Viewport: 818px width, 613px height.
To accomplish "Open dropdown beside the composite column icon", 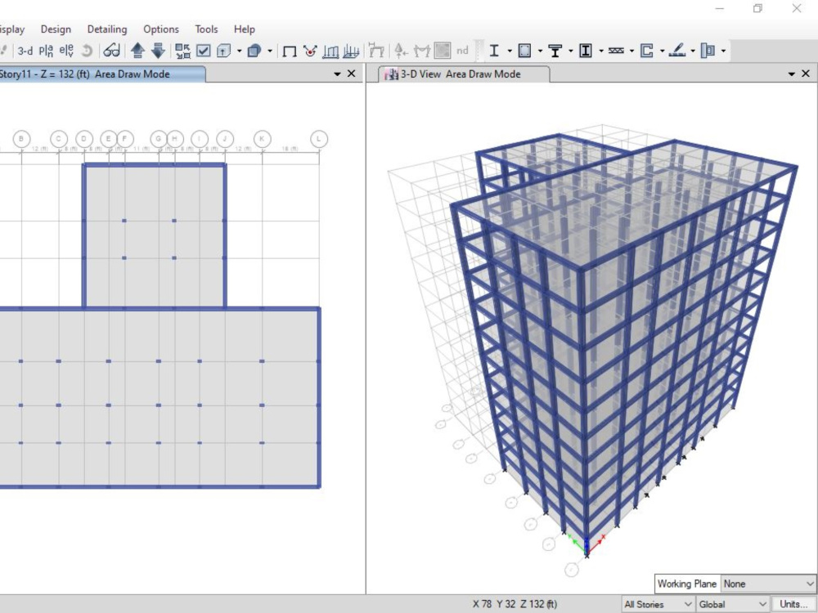I will click(x=601, y=51).
